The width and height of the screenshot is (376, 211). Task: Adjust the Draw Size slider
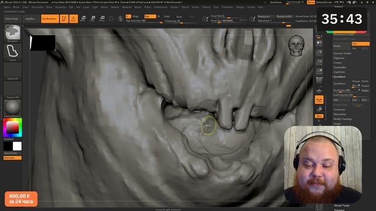[x=229, y=21]
